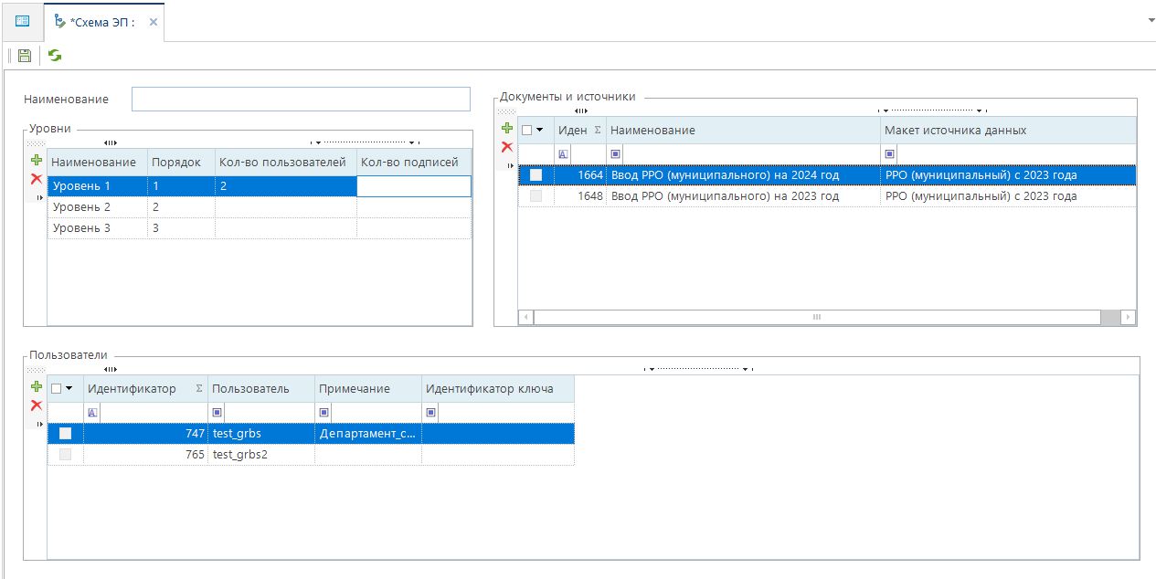Switch to the Схема ЭП tab
The width and height of the screenshot is (1156, 579).
click(101, 22)
